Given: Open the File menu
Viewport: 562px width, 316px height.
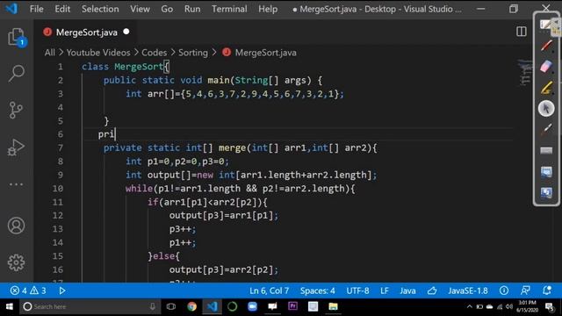Looking at the screenshot, I should tap(37, 9).
